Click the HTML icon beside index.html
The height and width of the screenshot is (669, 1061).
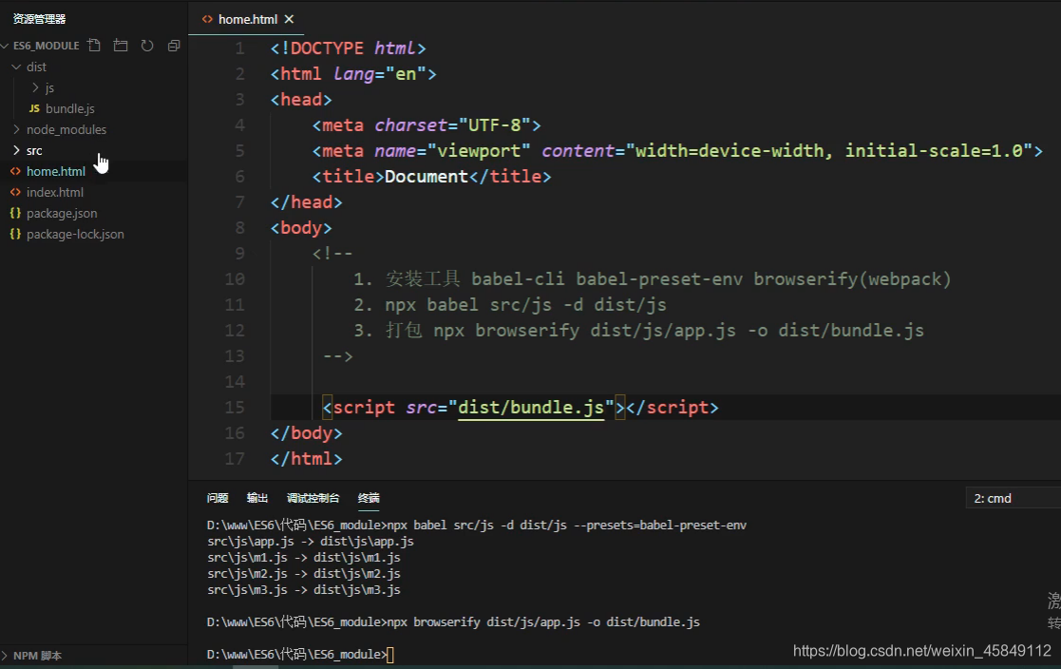[15, 192]
